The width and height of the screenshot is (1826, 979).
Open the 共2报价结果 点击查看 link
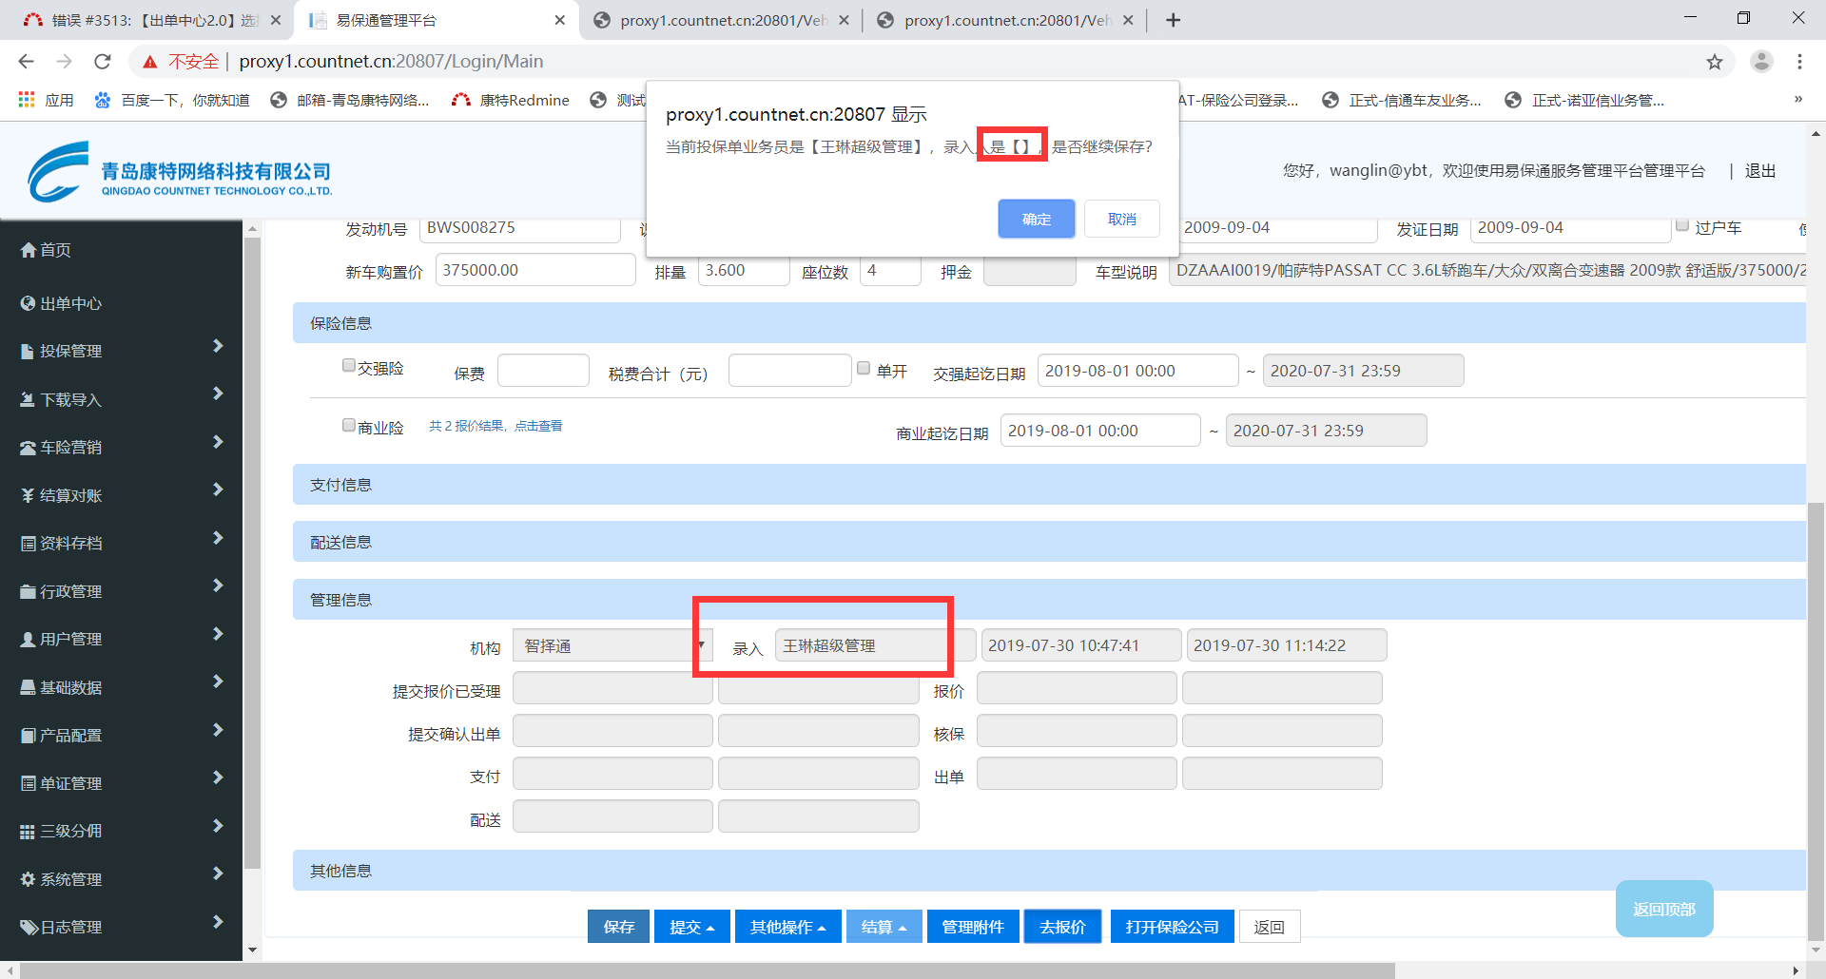(x=495, y=426)
